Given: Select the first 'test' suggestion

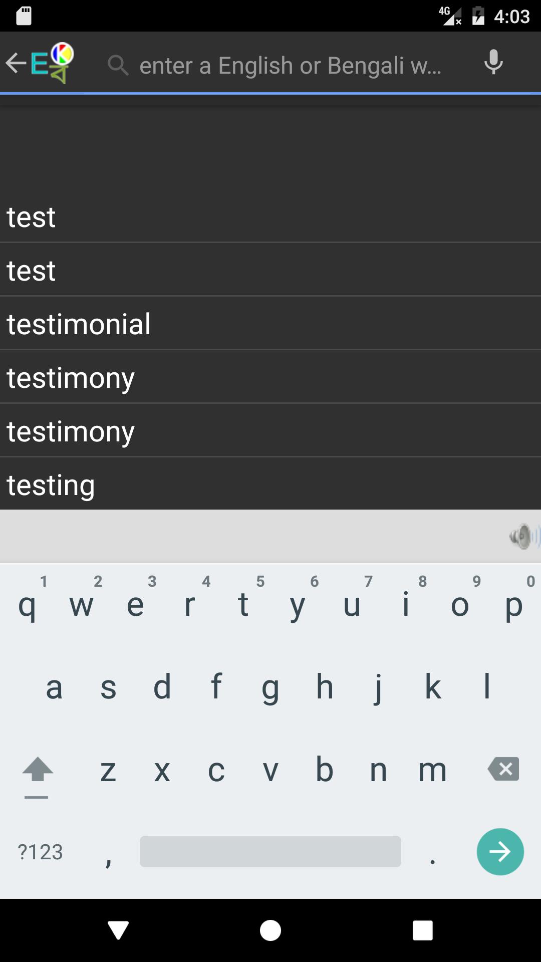Looking at the screenshot, I should (x=270, y=216).
